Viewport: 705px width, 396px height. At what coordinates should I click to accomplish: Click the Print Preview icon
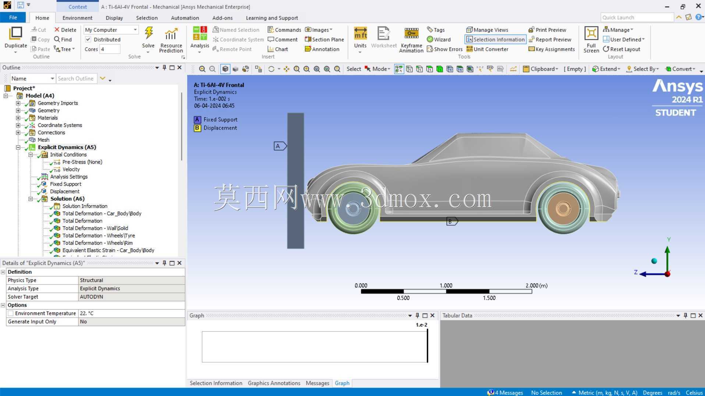coord(547,30)
